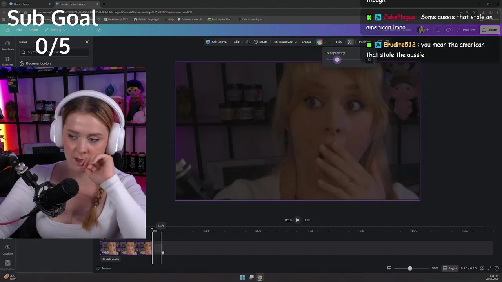
Task: Click the Share button
Action: pyautogui.click(x=489, y=30)
